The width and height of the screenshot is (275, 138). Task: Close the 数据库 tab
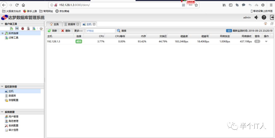pyautogui.click(x=78, y=24)
